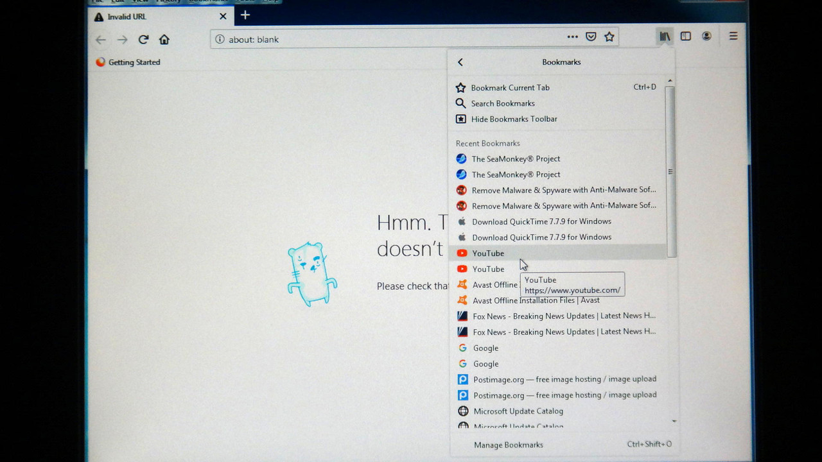822x462 pixels.
Task: Close the Invalid URL tab
Action: (x=223, y=17)
